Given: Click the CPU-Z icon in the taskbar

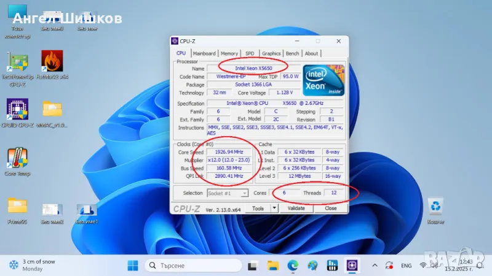Looking at the screenshot, I should pyautogui.click(x=352, y=265).
